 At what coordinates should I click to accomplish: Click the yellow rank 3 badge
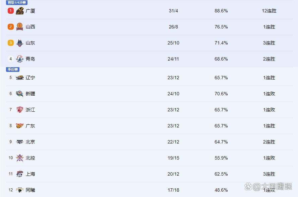(x=11, y=43)
